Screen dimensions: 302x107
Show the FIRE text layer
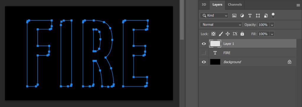pyautogui.click(x=204, y=53)
